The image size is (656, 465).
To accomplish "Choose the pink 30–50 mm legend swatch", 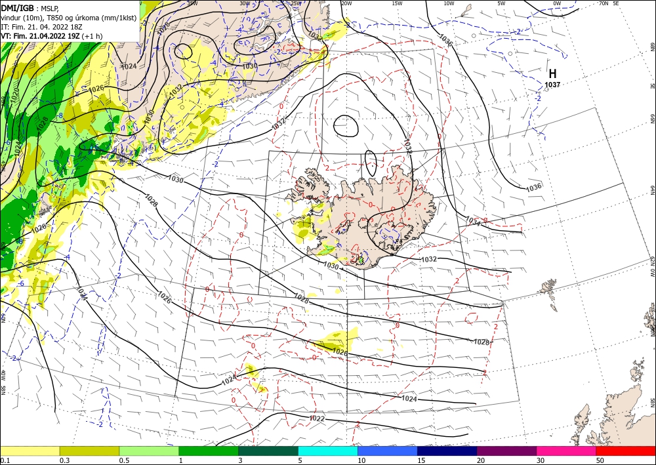I will (567, 451).
